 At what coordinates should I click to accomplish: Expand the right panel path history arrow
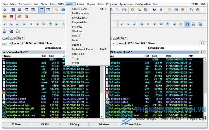pos(205,52)
